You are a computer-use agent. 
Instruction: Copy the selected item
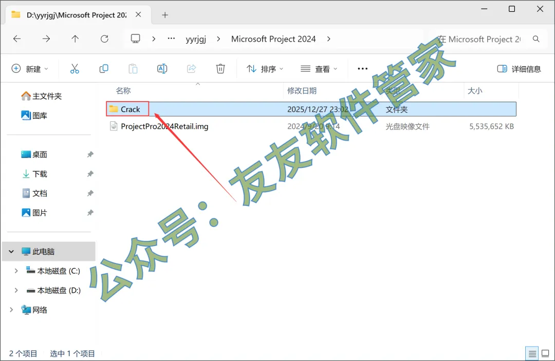click(104, 69)
